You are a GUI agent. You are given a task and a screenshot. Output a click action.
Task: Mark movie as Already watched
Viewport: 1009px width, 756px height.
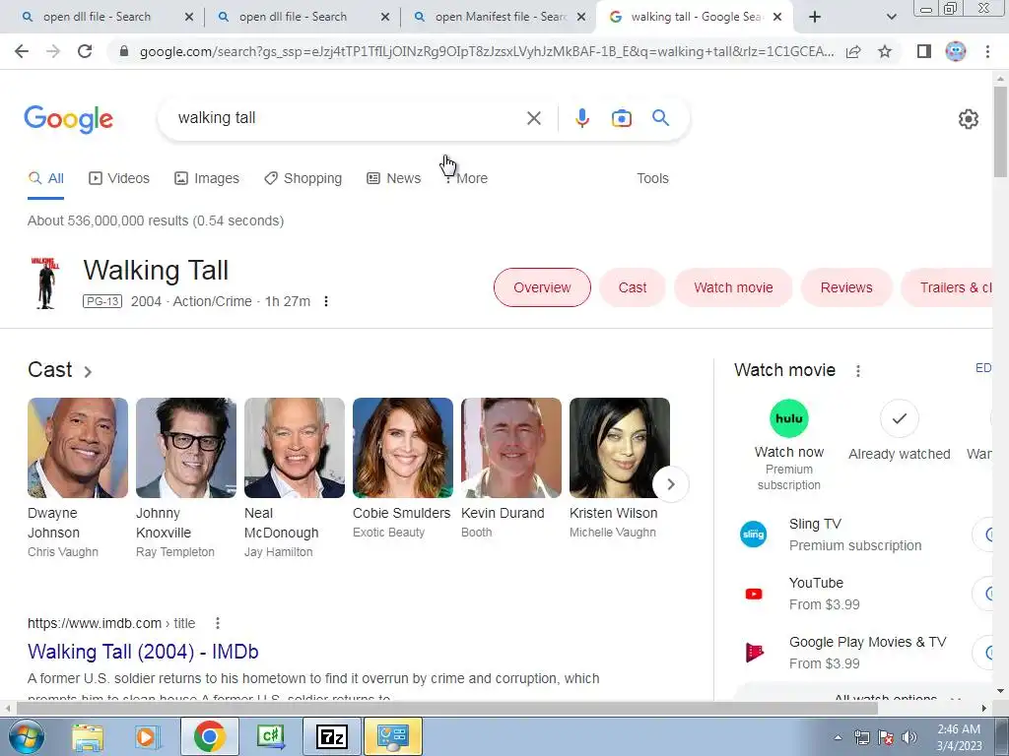coord(899,418)
